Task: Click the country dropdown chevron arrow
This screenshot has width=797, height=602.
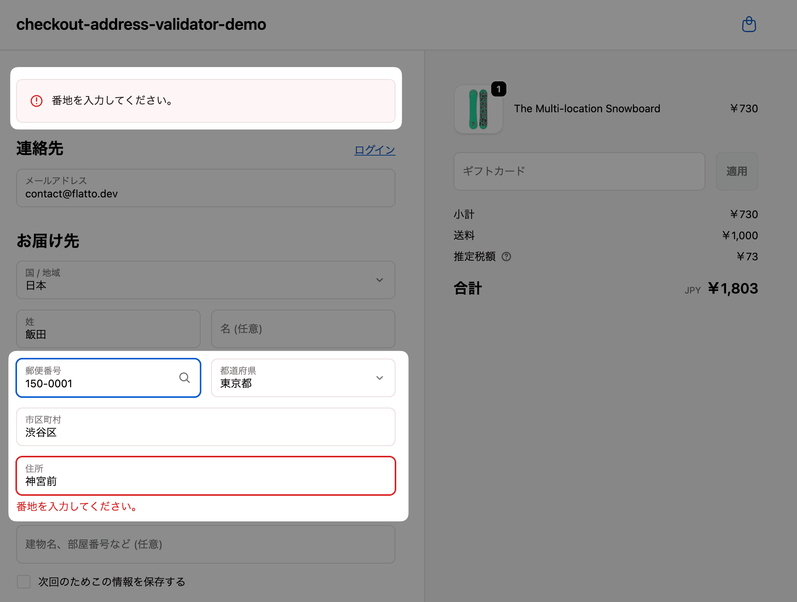Action: [x=380, y=280]
